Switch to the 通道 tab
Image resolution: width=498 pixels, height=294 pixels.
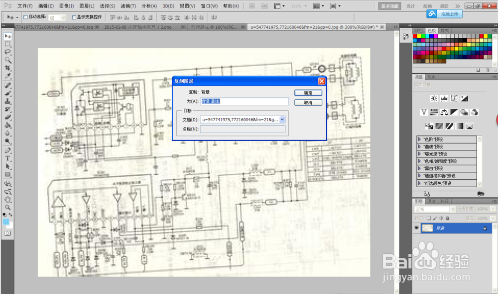pos(431,202)
